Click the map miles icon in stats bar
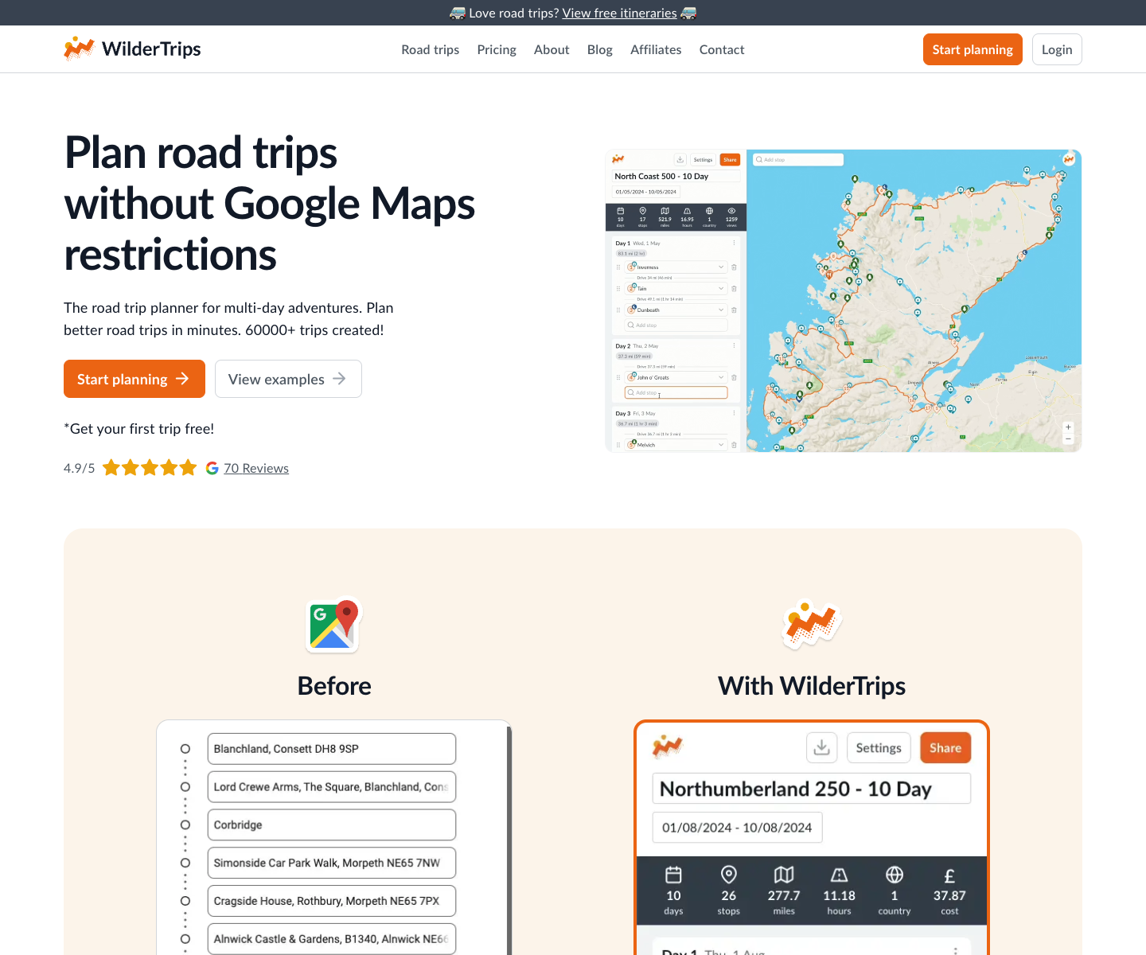The height and width of the screenshot is (955, 1146). click(x=784, y=875)
